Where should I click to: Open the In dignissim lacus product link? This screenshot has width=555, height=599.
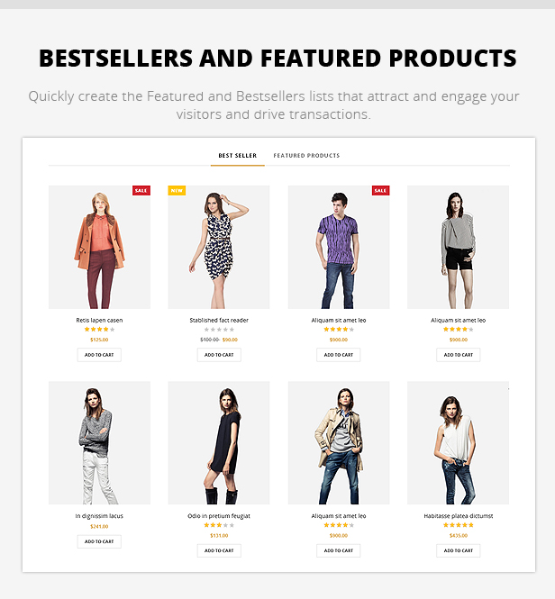tap(99, 516)
